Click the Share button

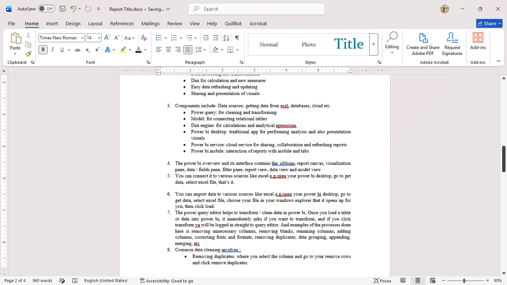[x=490, y=24]
